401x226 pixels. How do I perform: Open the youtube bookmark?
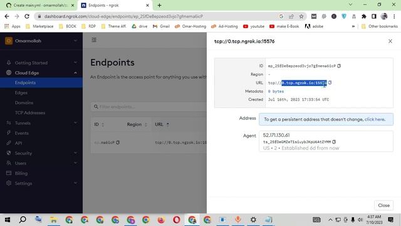pyautogui.click(x=254, y=26)
